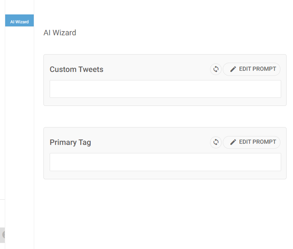Screen dimensions: 293x249
Task: Click inside the Custom Tweets text field
Action: tap(165, 89)
